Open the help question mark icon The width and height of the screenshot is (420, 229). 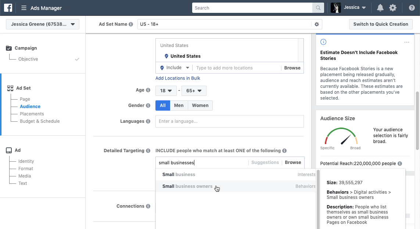pyautogui.click(x=412, y=8)
